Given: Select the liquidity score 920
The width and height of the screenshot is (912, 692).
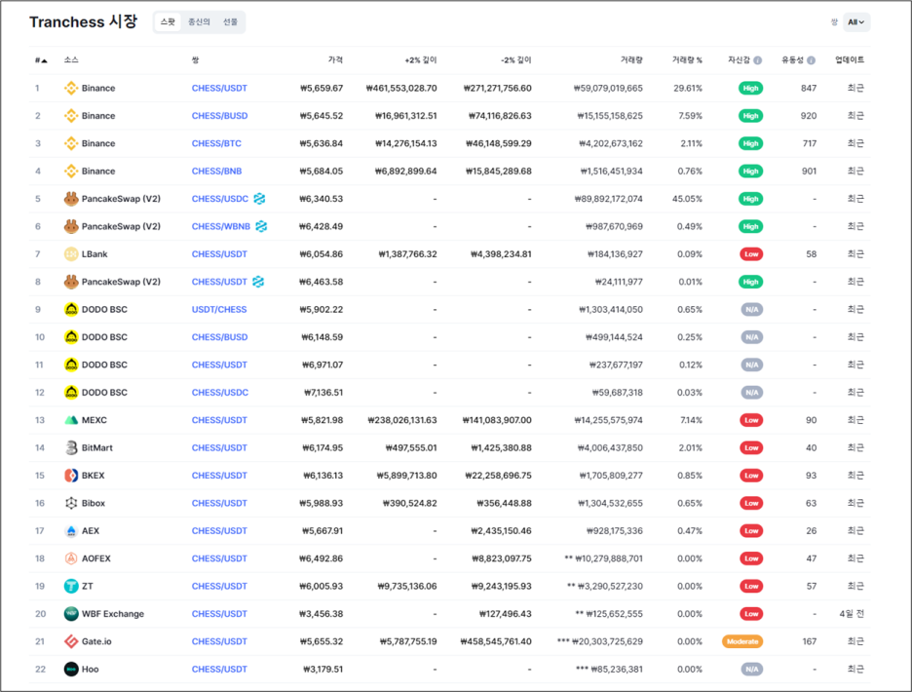Looking at the screenshot, I should click(809, 116).
